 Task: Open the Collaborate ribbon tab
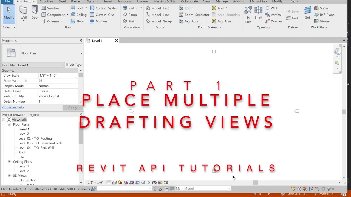(189, 2)
